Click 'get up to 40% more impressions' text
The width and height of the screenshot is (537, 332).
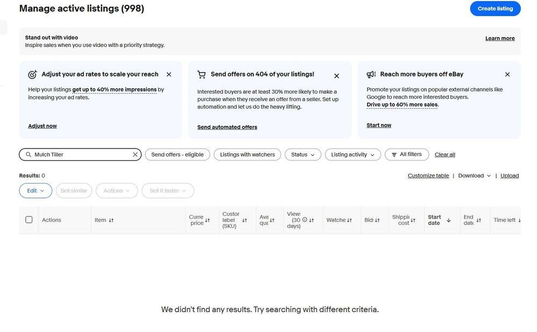pyautogui.click(x=114, y=89)
